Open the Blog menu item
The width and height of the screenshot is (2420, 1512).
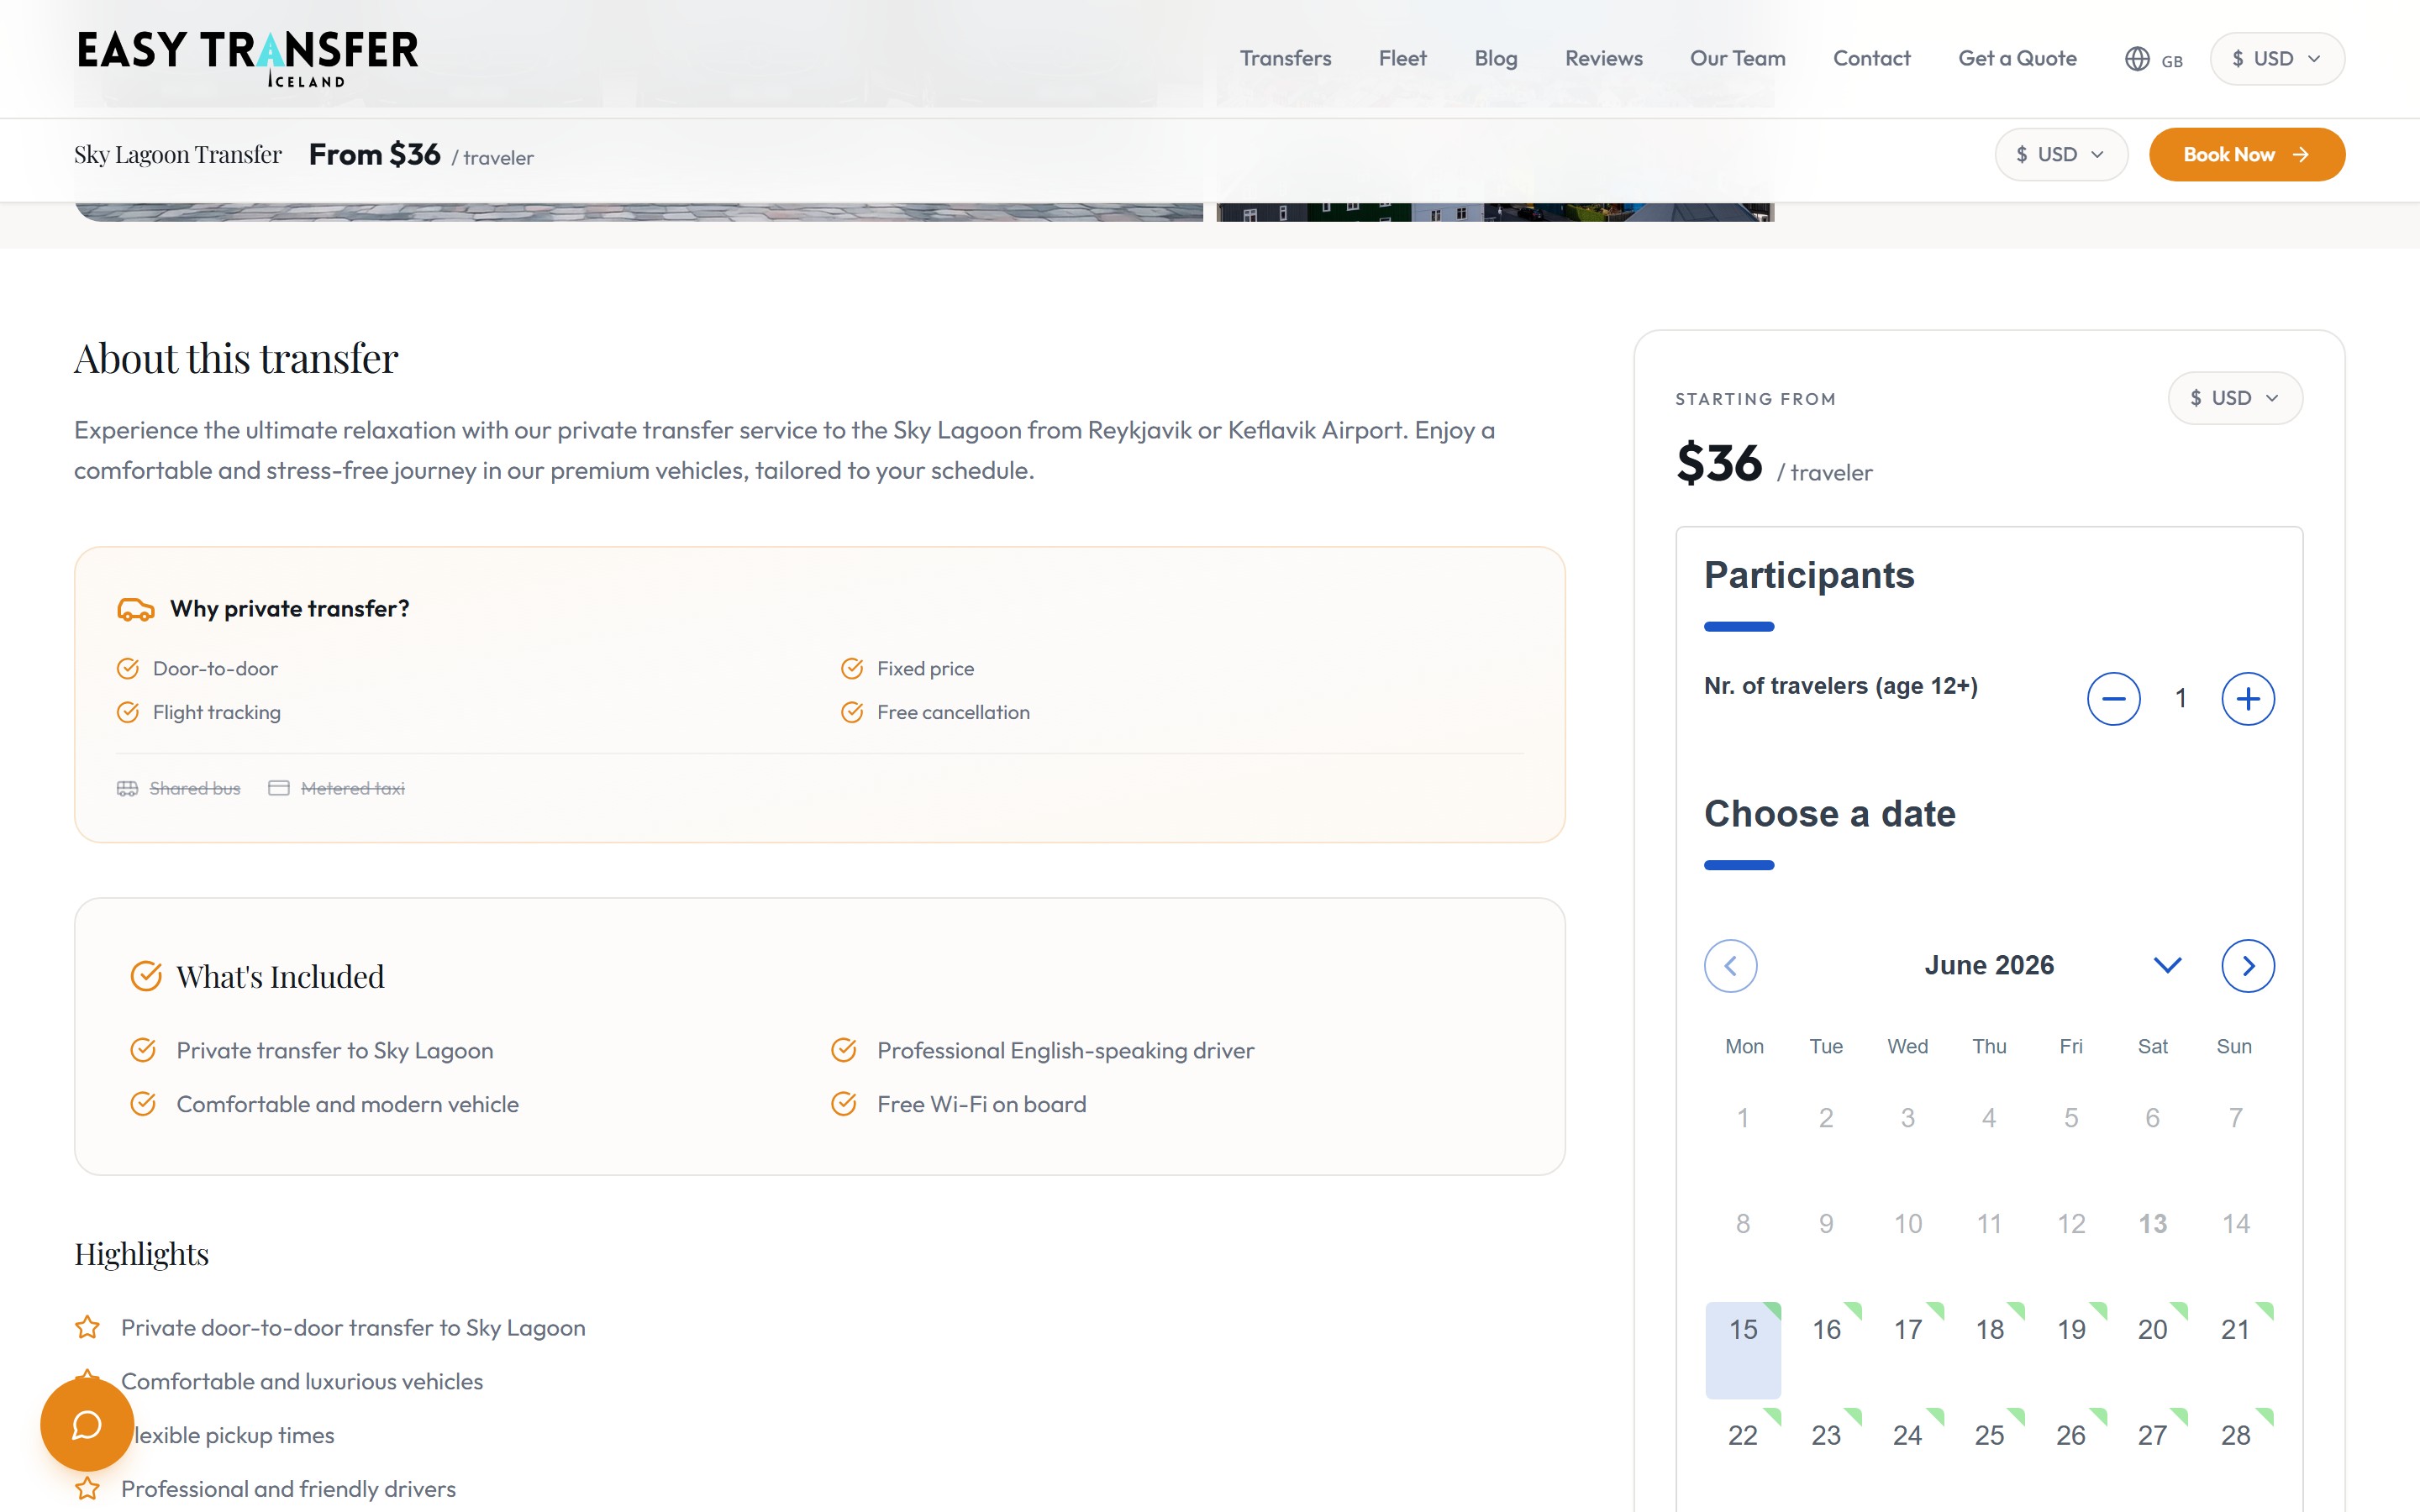[1495, 58]
